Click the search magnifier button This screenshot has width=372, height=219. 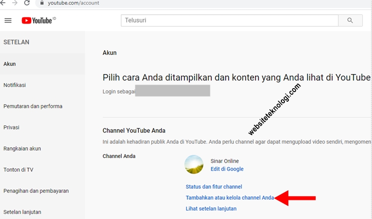pyautogui.click(x=350, y=21)
